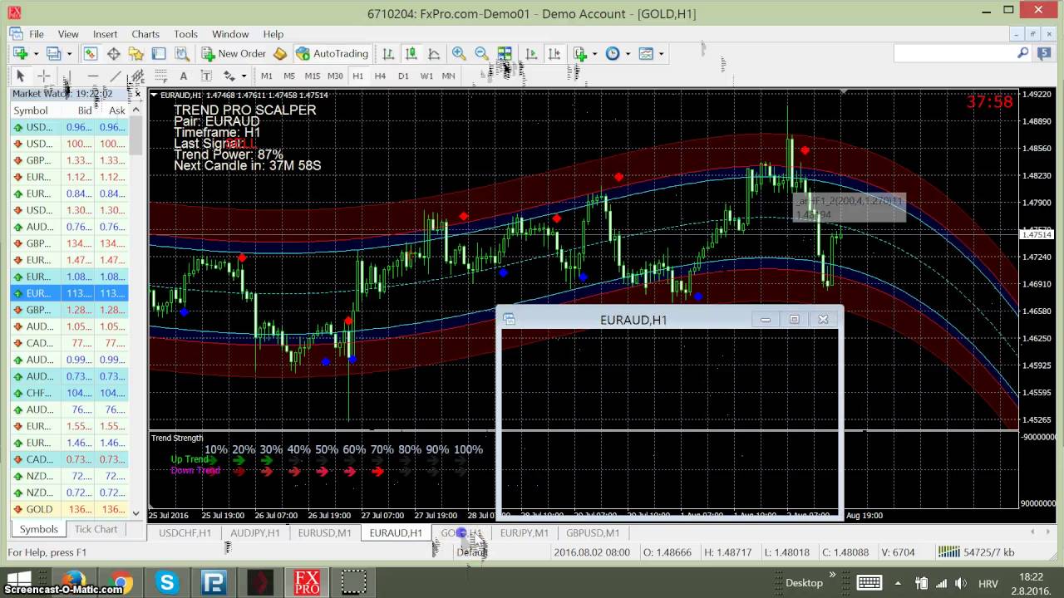Open the File menu
1064x598 pixels.
(x=37, y=34)
